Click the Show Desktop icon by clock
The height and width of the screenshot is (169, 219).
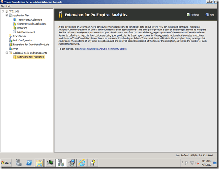(215, 163)
